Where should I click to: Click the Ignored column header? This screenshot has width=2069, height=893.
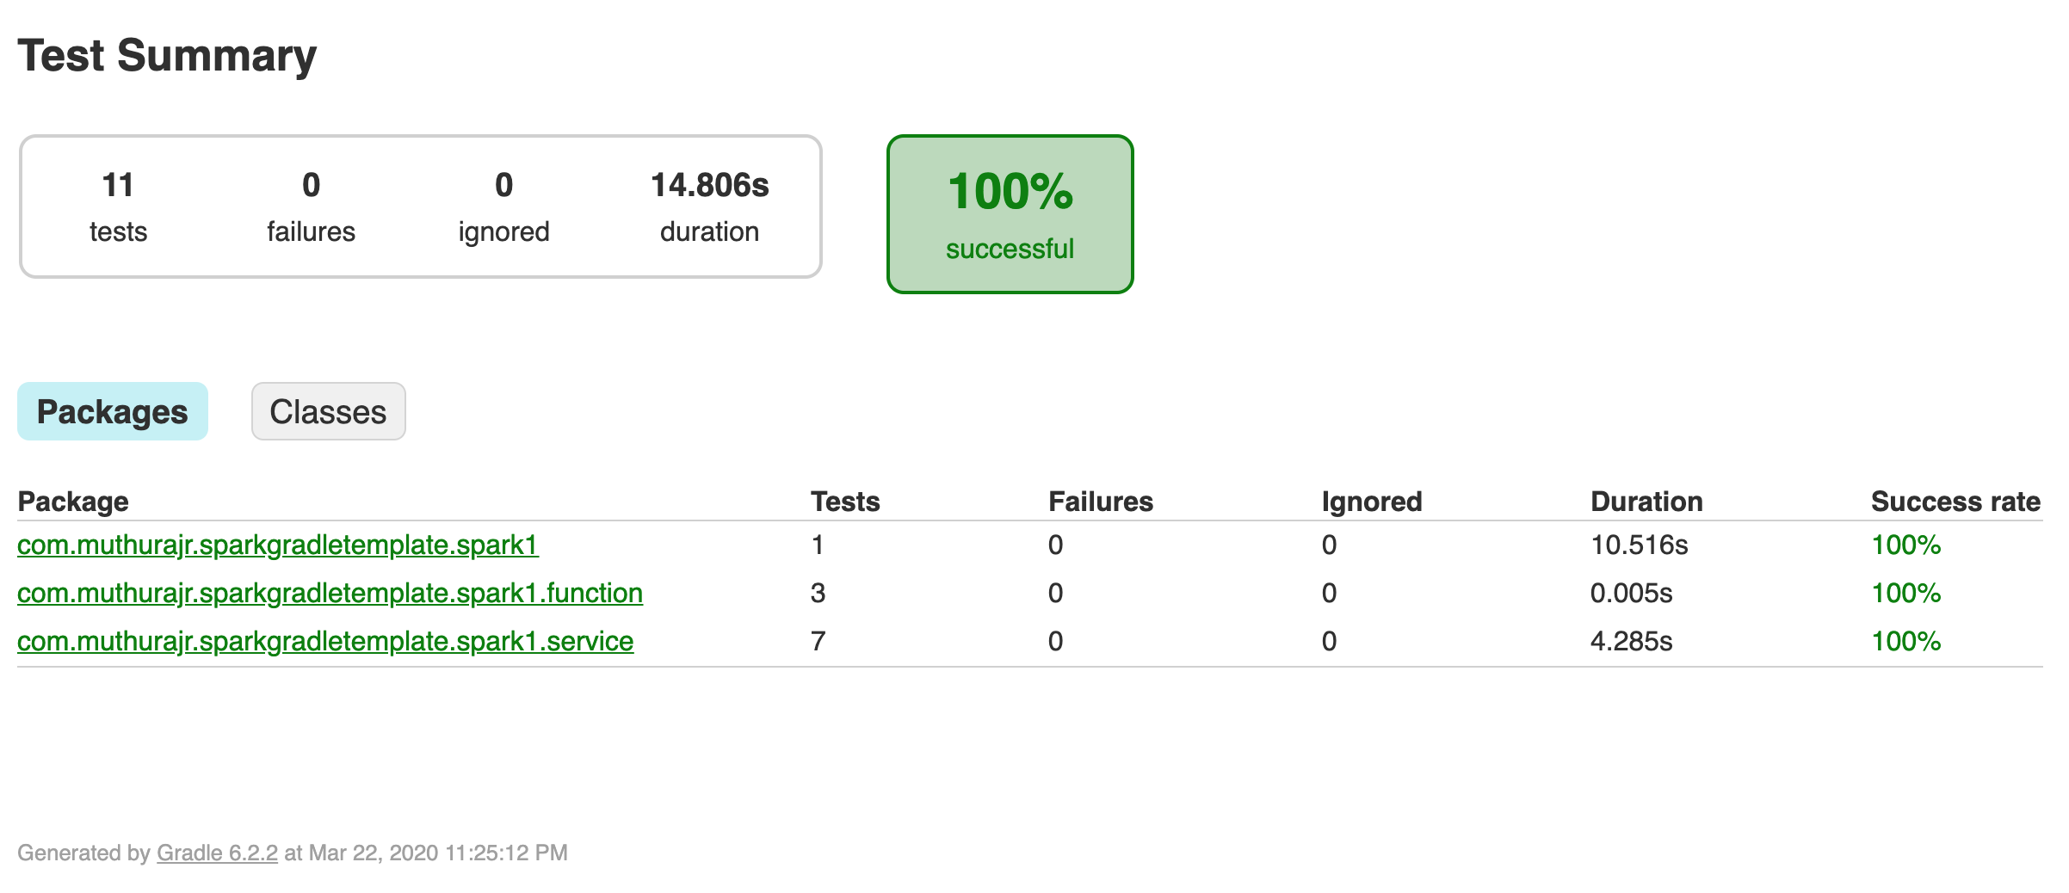click(x=1372, y=500)
